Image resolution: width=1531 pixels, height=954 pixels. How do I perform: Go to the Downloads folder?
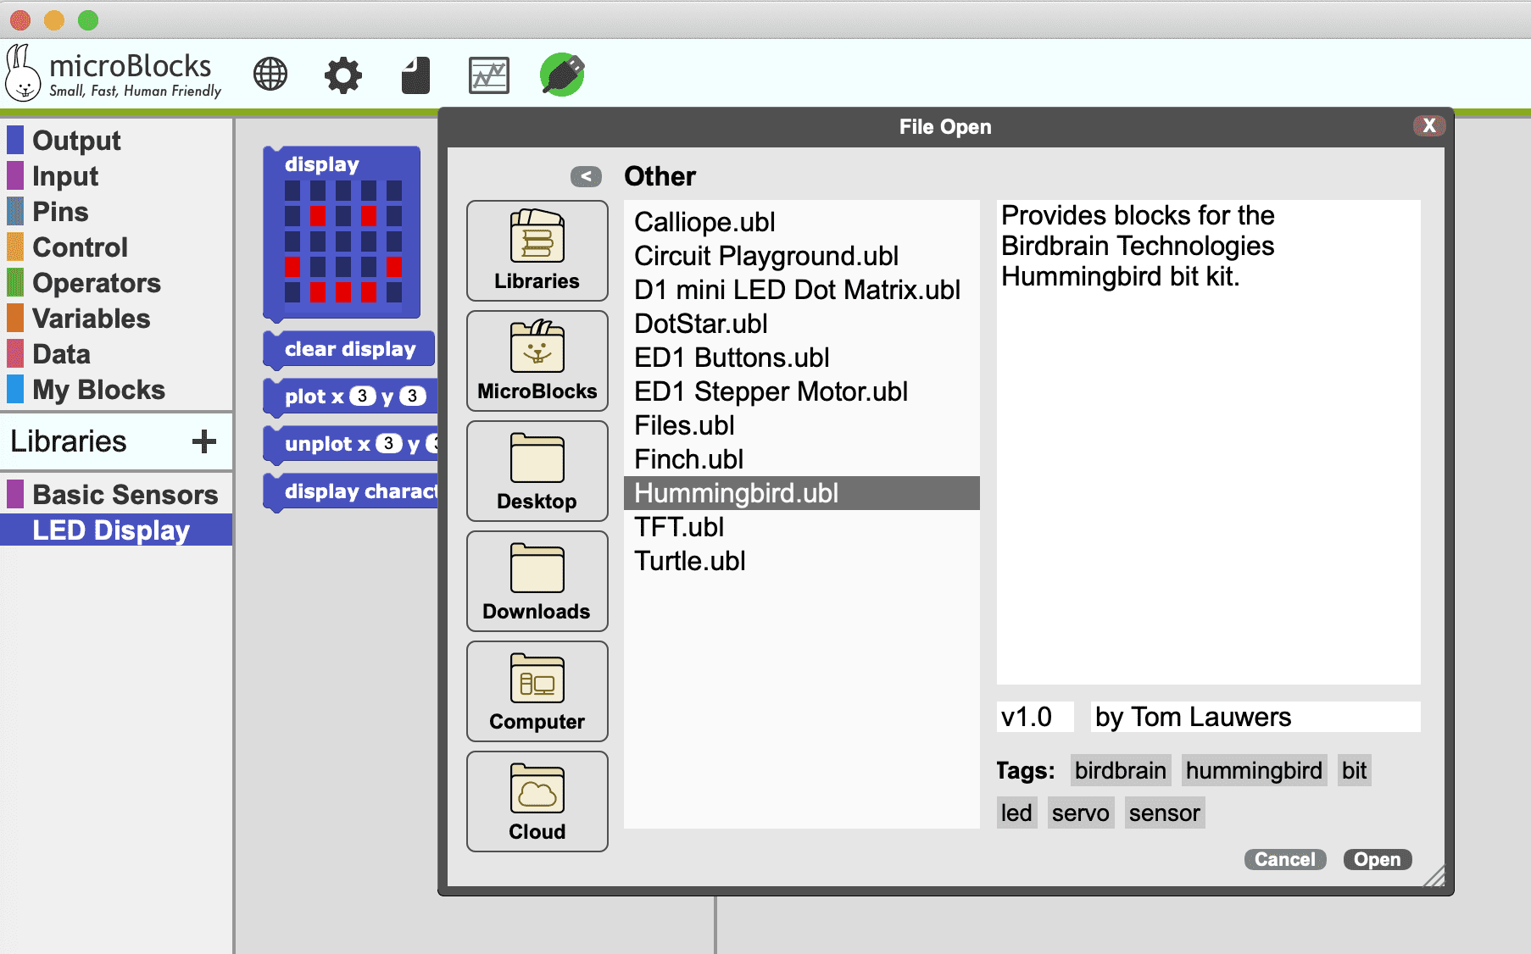pyautogui.click(x=537, y=581)
